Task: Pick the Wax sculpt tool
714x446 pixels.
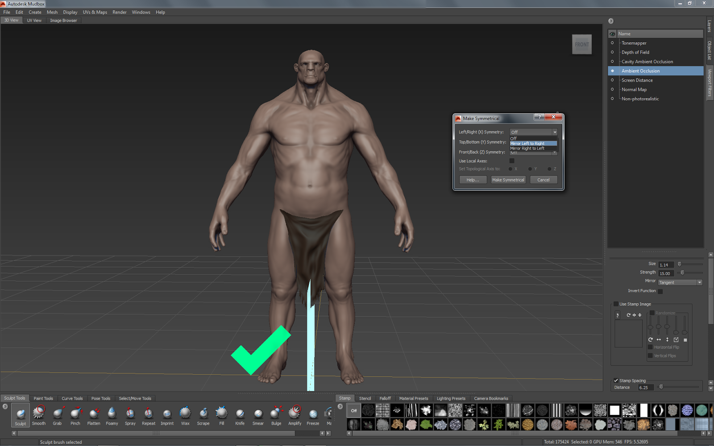Action: 185,415
